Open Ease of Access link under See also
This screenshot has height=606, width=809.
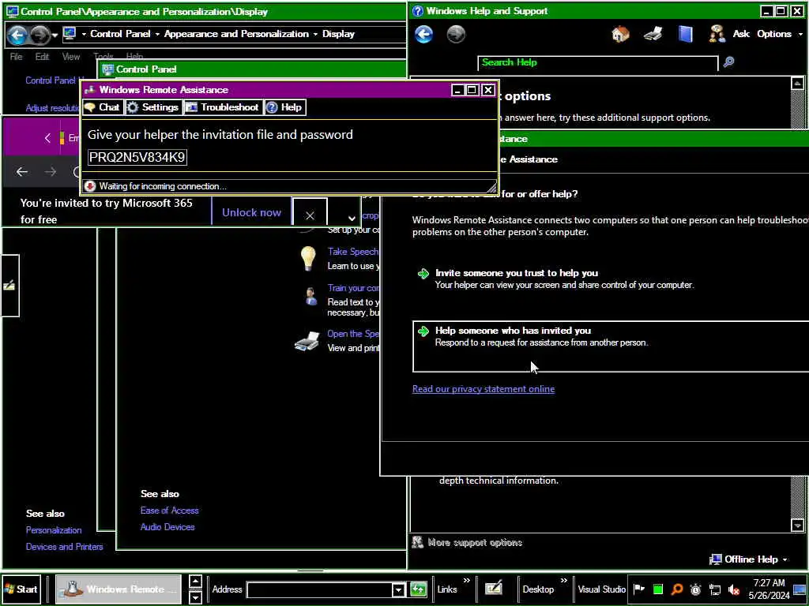tap(169, 511)
